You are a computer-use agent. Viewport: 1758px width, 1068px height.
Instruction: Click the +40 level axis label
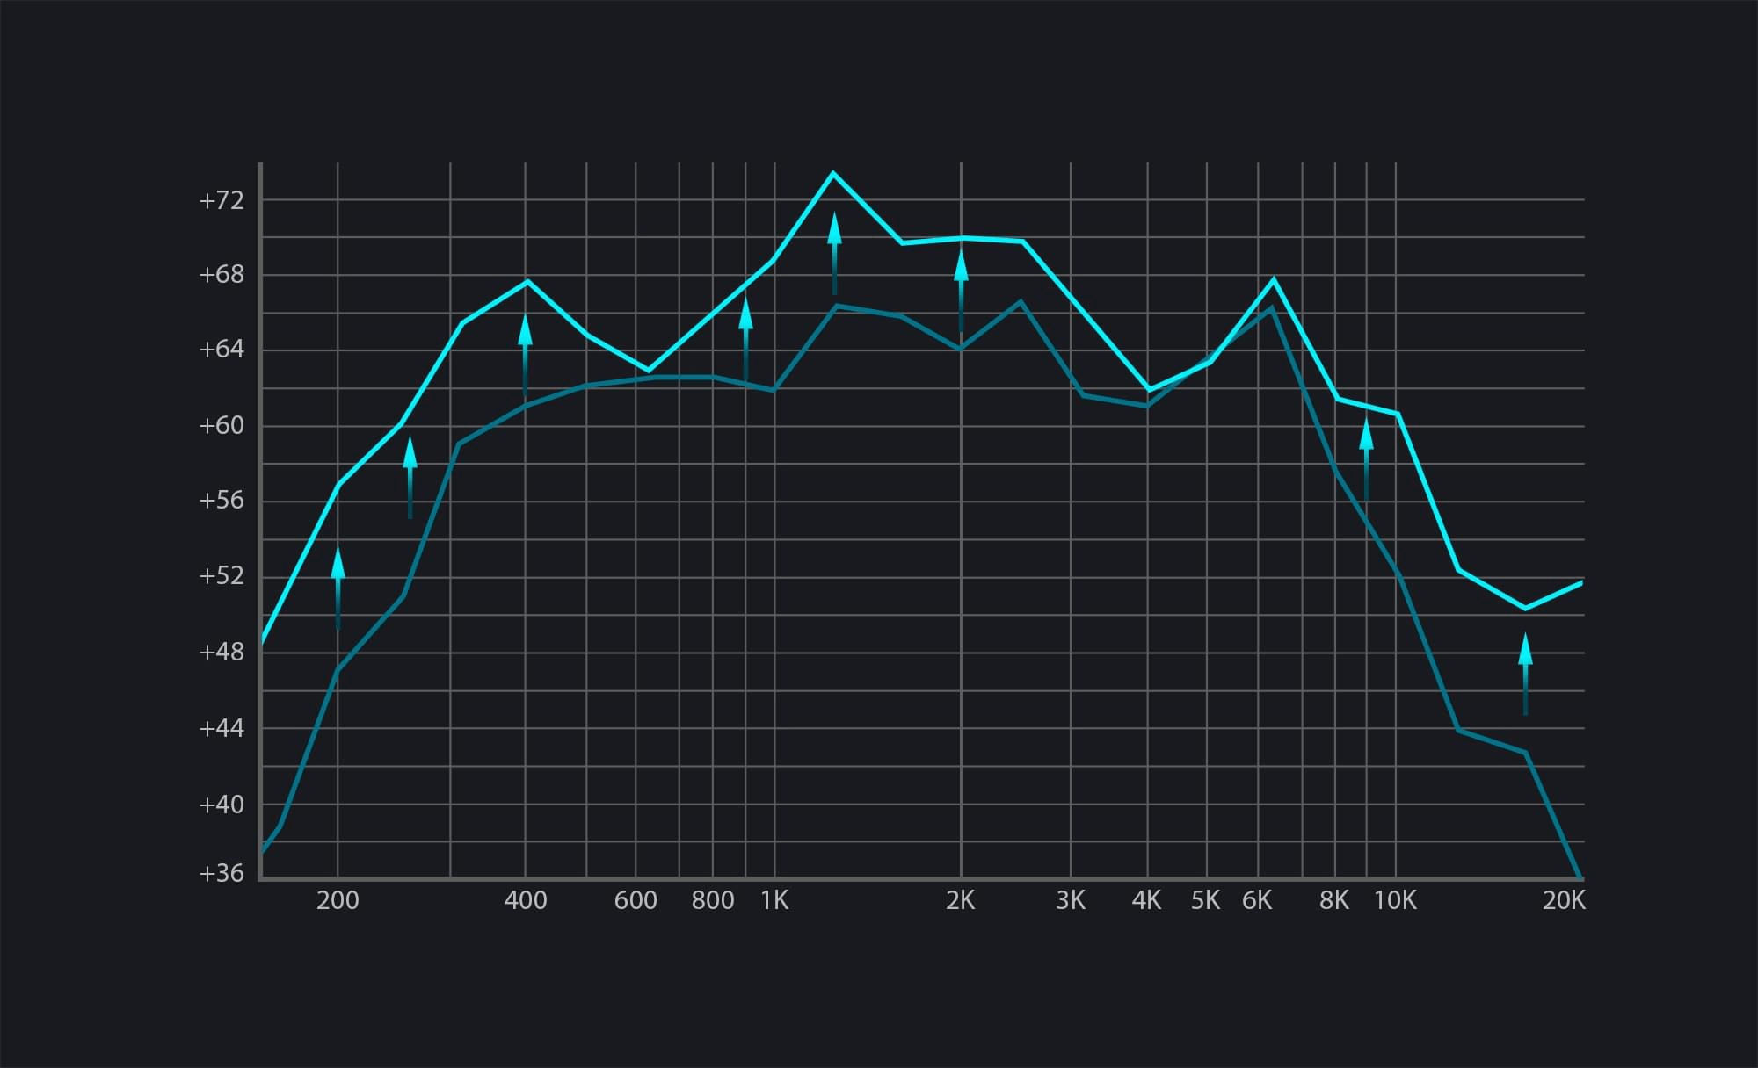[222, 805]
